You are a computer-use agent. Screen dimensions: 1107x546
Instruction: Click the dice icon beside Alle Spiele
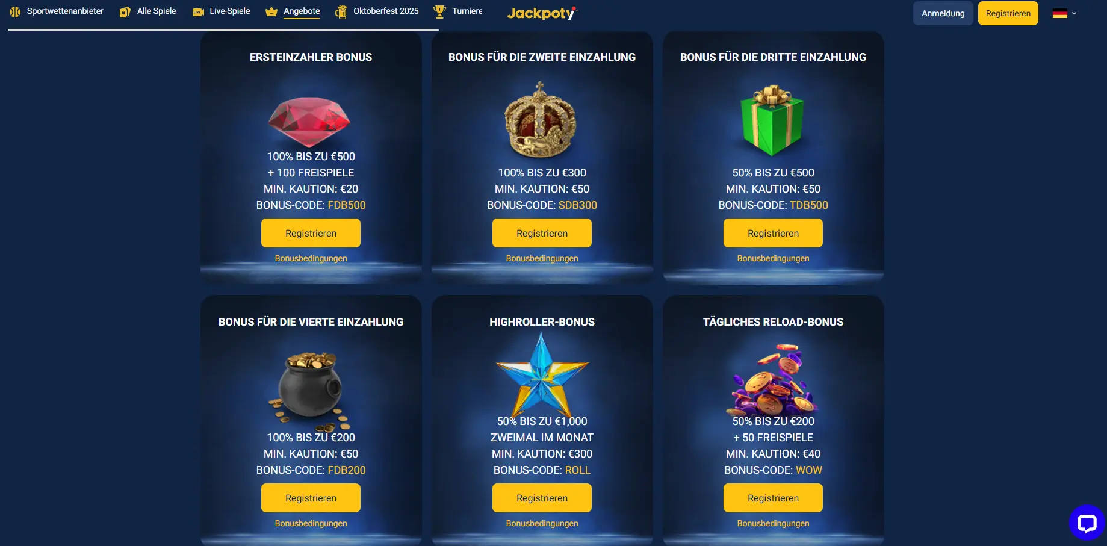(x=125, y=12)
